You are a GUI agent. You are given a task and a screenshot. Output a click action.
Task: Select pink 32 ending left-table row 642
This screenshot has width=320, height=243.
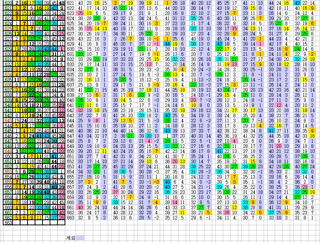tap(61, 115)
